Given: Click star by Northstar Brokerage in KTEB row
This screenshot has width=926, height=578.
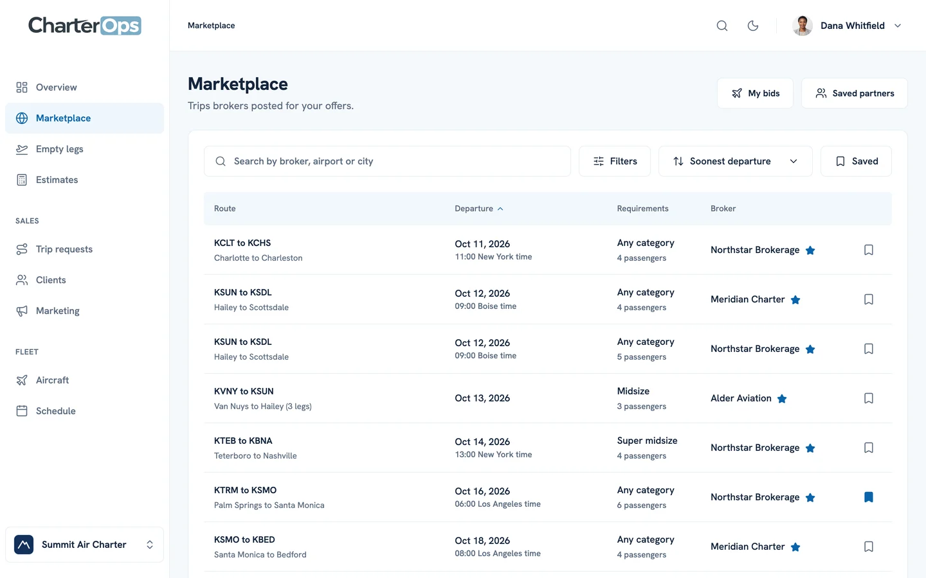Looking at the screenshot, I should point(810,448).
